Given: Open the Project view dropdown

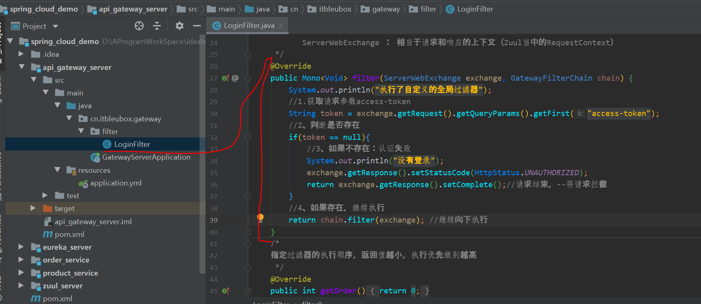Looking at the screenshot, I should pyautogui.click(x=55, y=26).
